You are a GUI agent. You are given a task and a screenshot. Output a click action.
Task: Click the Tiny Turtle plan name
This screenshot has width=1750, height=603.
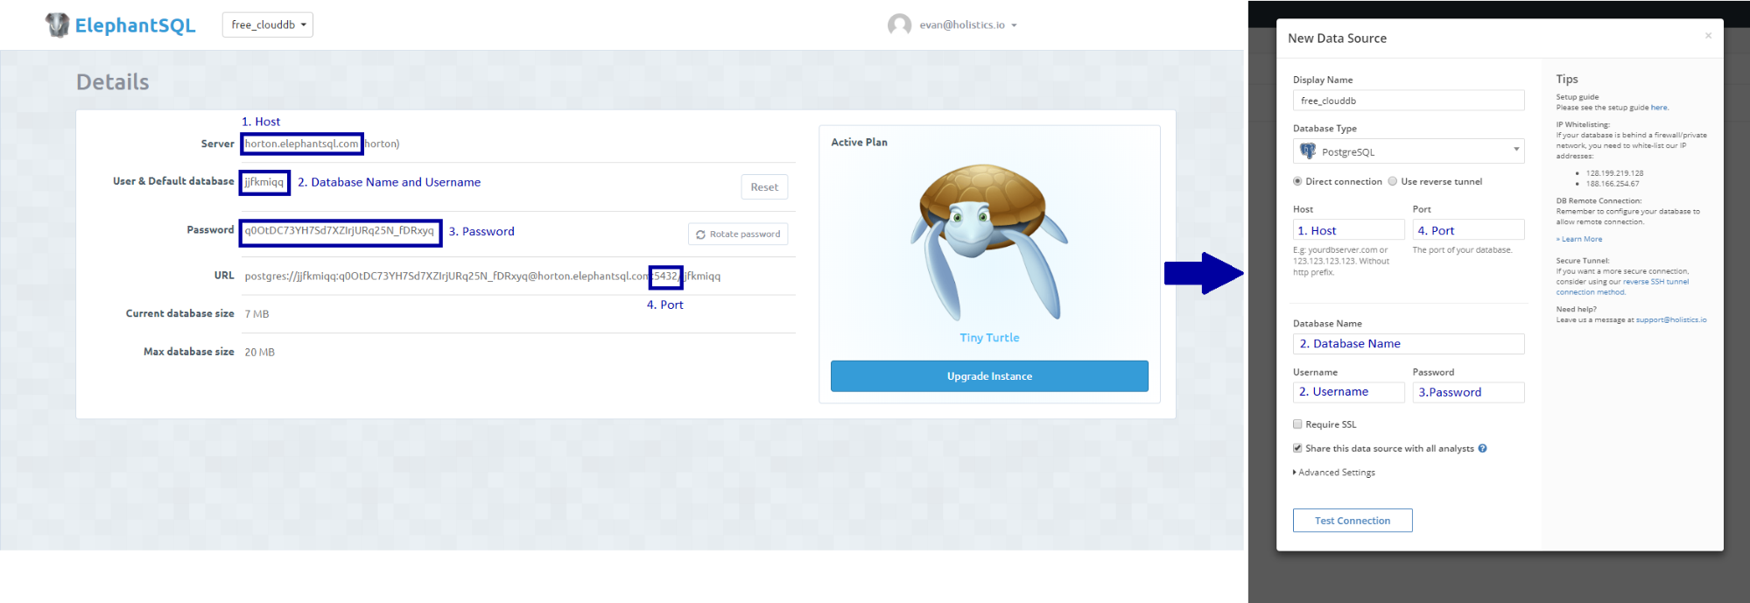pos(989,338)
